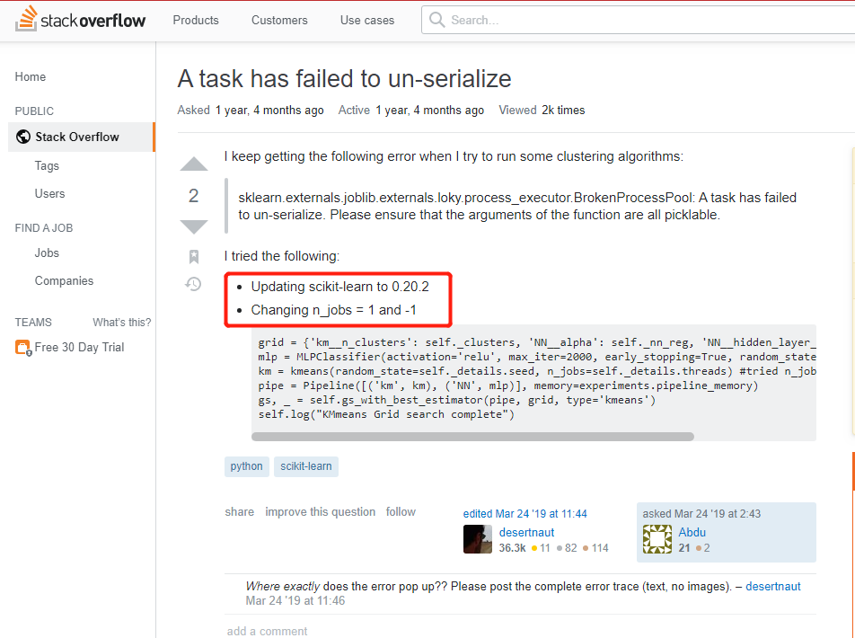This screenshot has height=638, width=855.
Task: Bookmark this question
Action: tap(193, 257)
